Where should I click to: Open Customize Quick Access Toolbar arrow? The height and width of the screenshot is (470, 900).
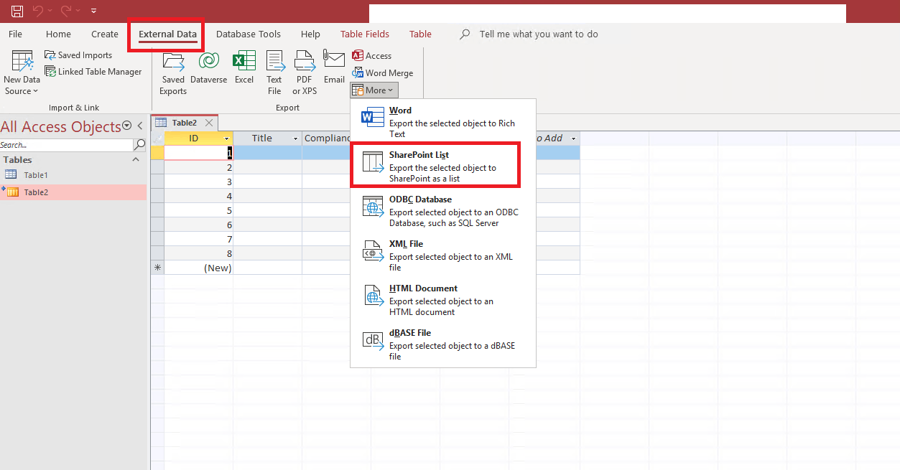[x=94, y=11]
